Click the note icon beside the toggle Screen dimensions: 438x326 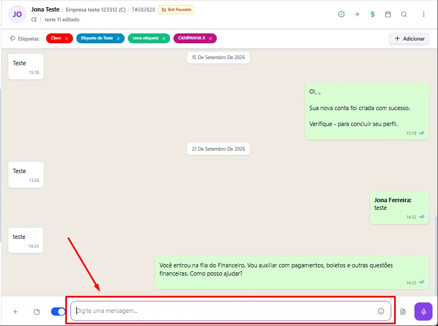point(37,312)
